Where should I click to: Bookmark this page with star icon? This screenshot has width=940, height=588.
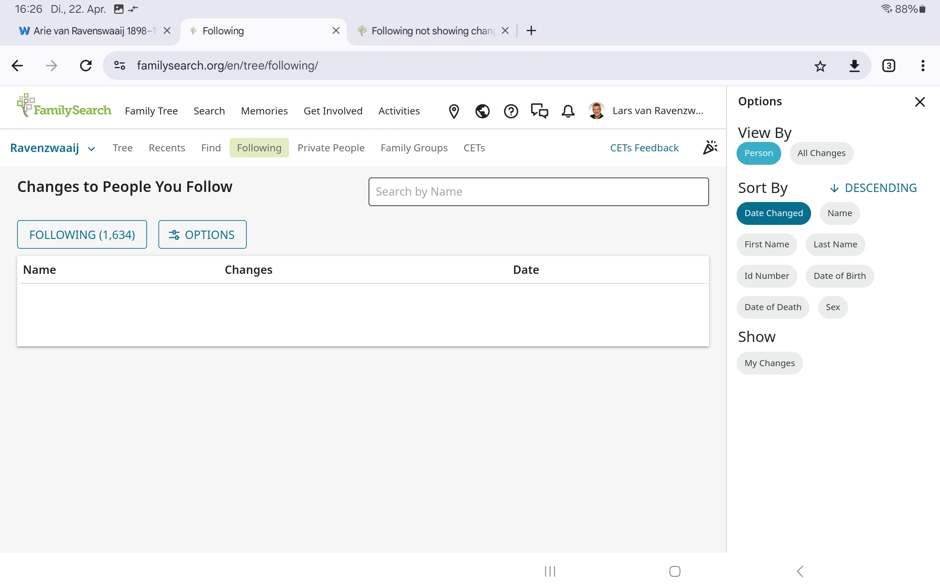point(820,66)
